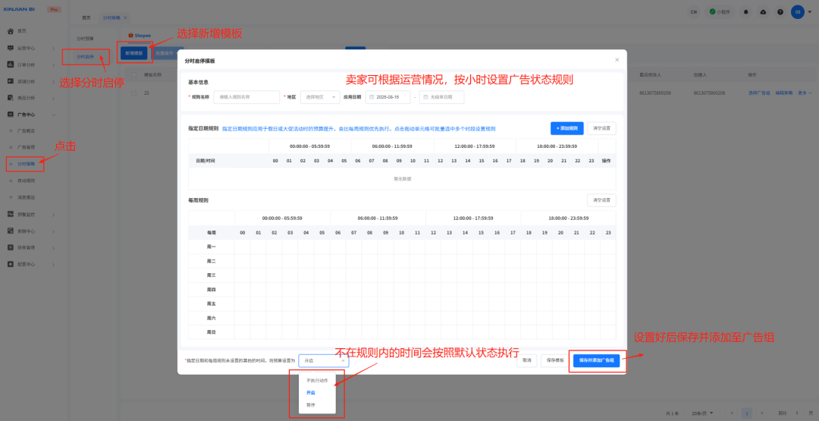This screenshot has height=421, width=819.
Task: Click 保存并添加广告组 button
Action: tap(597, 361)
